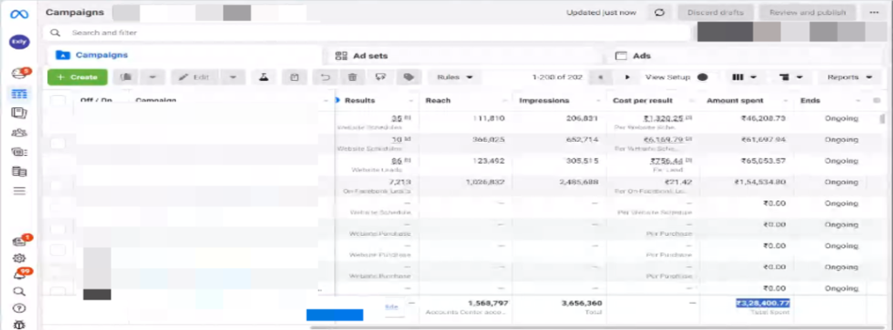Click the A/B test flask icon

(x=263, y=77)
